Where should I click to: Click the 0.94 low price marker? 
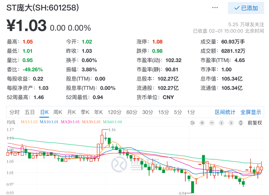pyautogui.click(x=182, y=193)
